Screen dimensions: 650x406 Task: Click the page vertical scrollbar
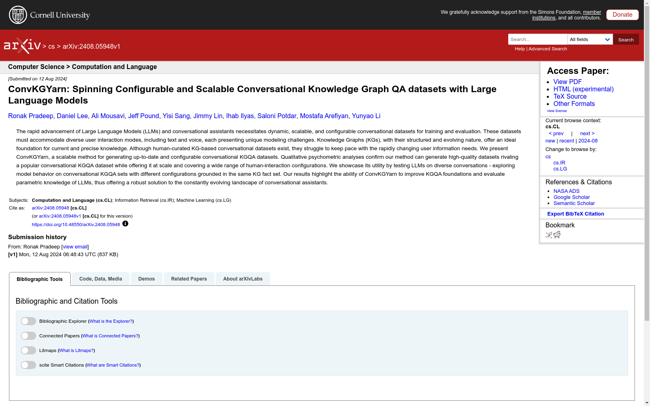pyautogui.click(x=647, y=162)
